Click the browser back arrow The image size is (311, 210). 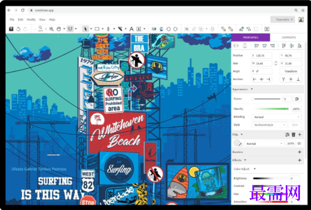9,10
